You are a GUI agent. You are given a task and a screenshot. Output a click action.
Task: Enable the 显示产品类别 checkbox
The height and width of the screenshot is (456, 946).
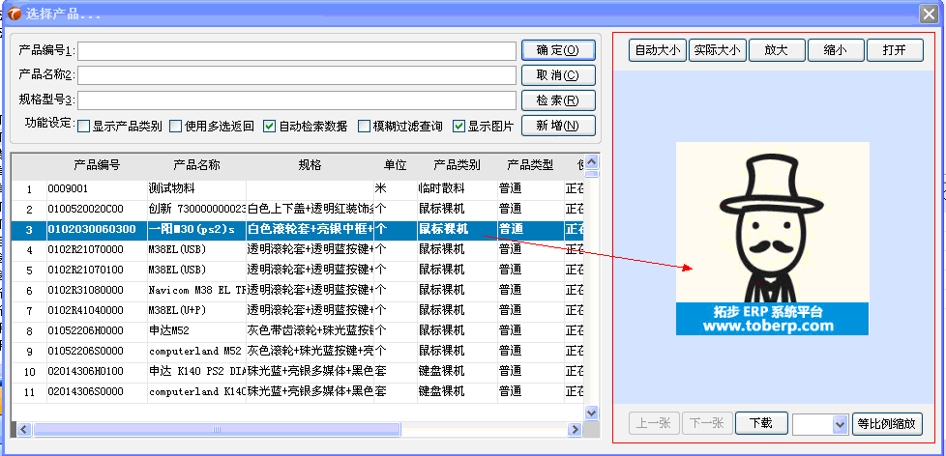(x=84, y=126)
